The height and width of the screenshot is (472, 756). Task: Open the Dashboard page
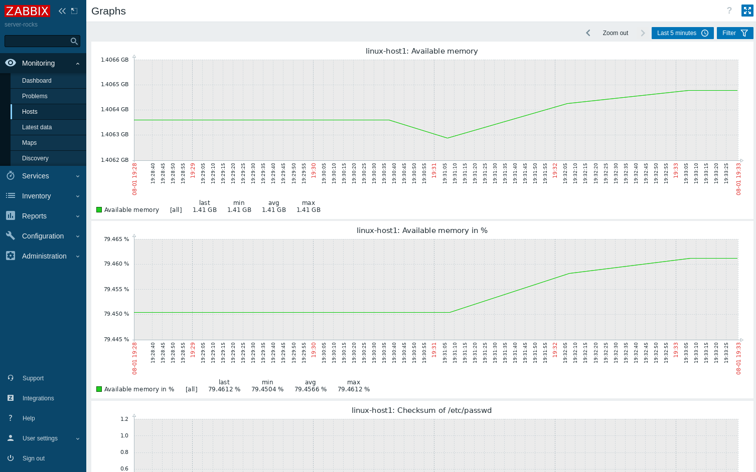click(x=37, y=81)
